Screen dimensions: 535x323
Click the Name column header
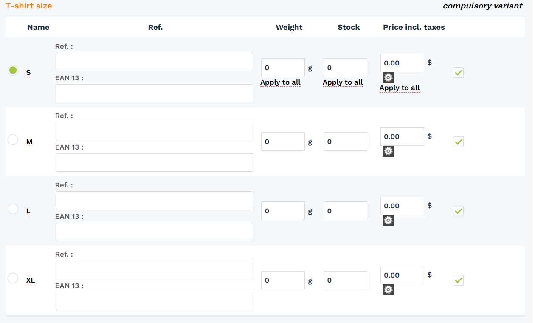pos(38,27)
